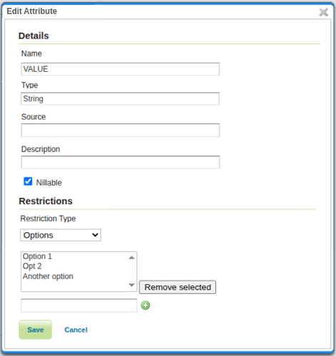Viewport: 336px width, 356px height.
Task: Select Option 1 in the options list
Action: pos(37,256)
